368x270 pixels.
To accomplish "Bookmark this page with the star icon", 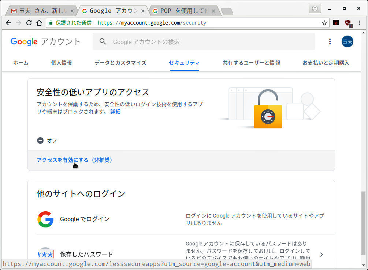I will (324, 23).
